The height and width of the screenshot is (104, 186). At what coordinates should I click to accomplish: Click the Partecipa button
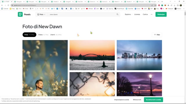click(161, 14)
